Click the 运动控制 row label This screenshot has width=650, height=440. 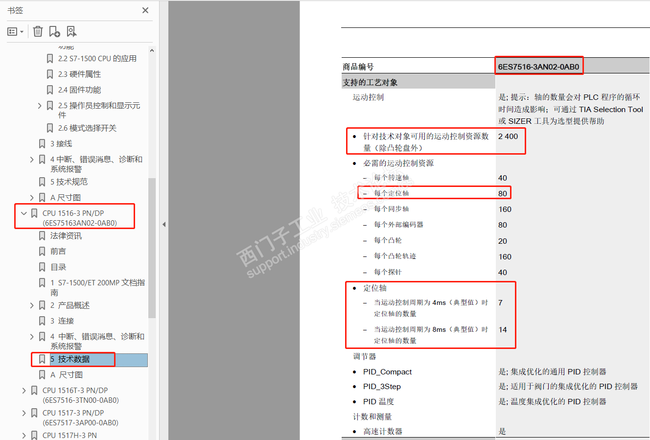tap(368, 97)
